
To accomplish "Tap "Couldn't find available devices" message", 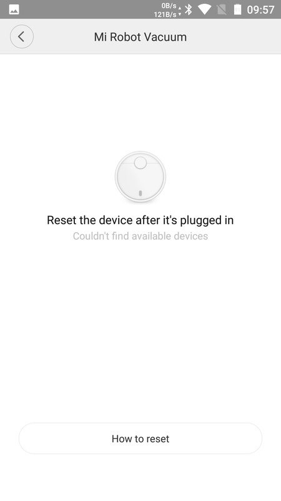I will point(140,236).
